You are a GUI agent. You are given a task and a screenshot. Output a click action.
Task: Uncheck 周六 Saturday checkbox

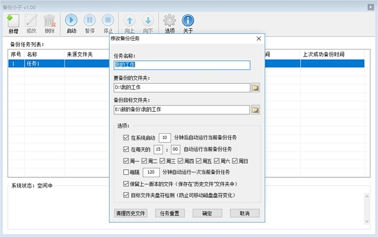[x=217, y=161]
